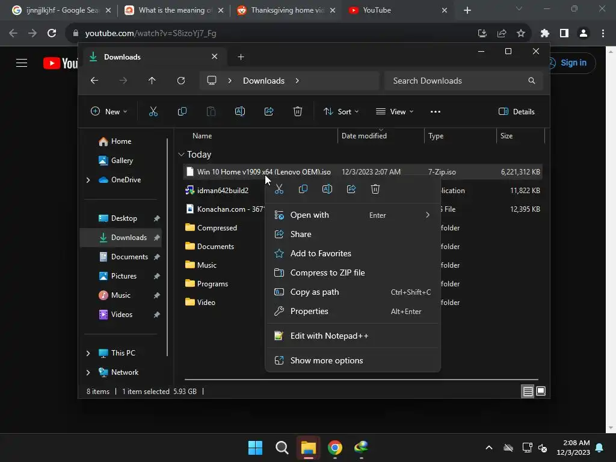Switch to details list view icon
The width and height of the screenshot is (616, 462).
(x=528, y=391)
